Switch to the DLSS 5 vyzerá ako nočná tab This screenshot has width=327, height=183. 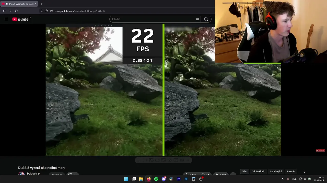pos(19,4)
